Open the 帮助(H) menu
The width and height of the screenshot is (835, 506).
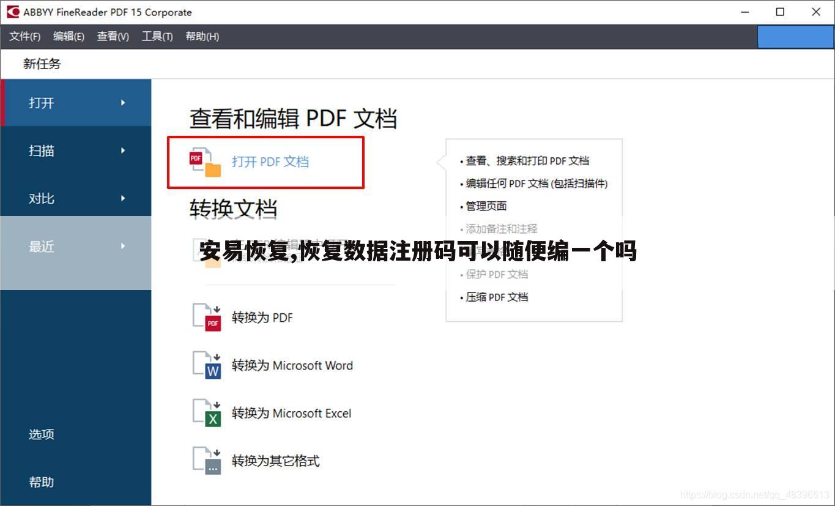click(202, 37)
